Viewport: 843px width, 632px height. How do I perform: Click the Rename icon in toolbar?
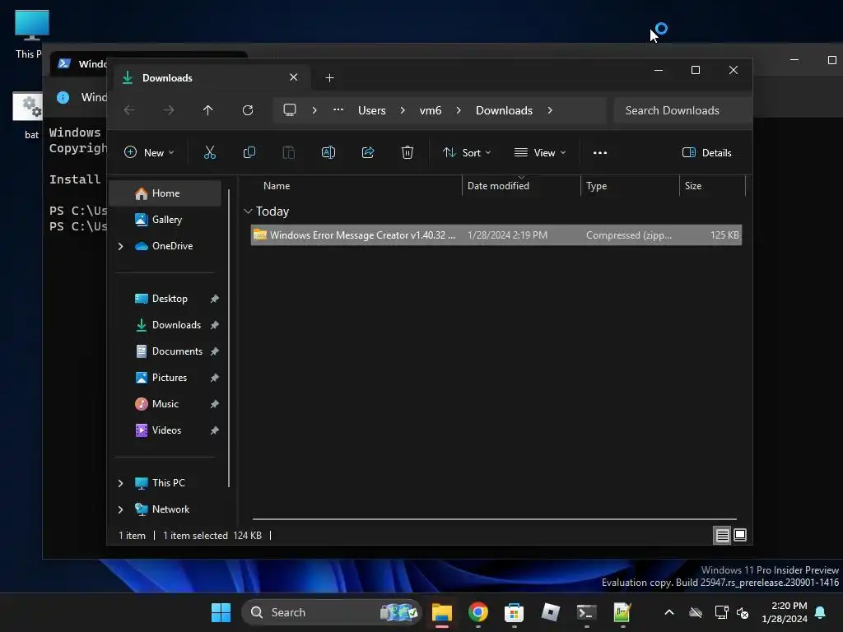tap(328, 152)
